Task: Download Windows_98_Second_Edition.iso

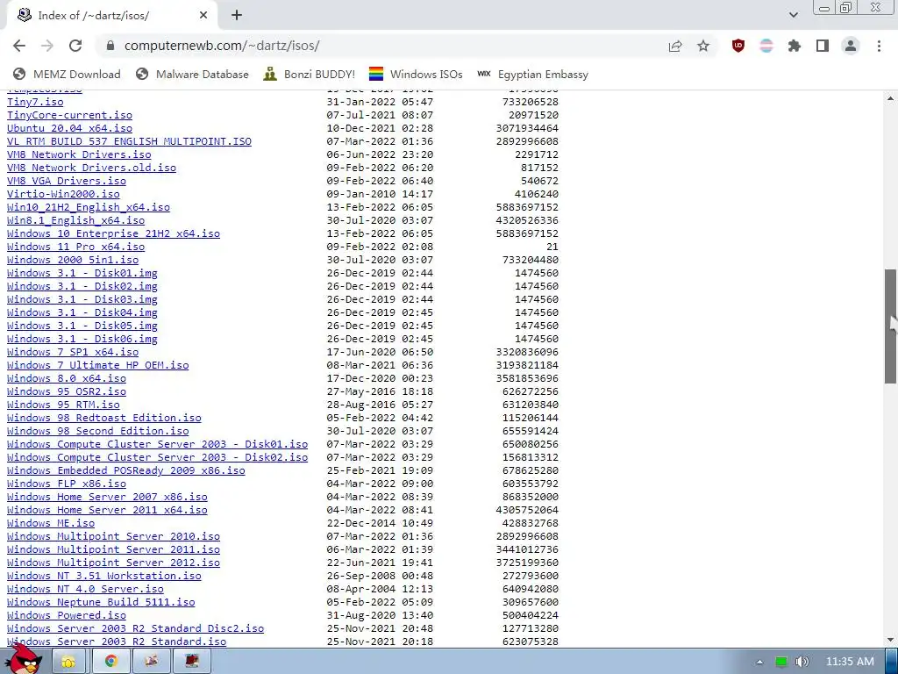Action: (x=98, y=432)
